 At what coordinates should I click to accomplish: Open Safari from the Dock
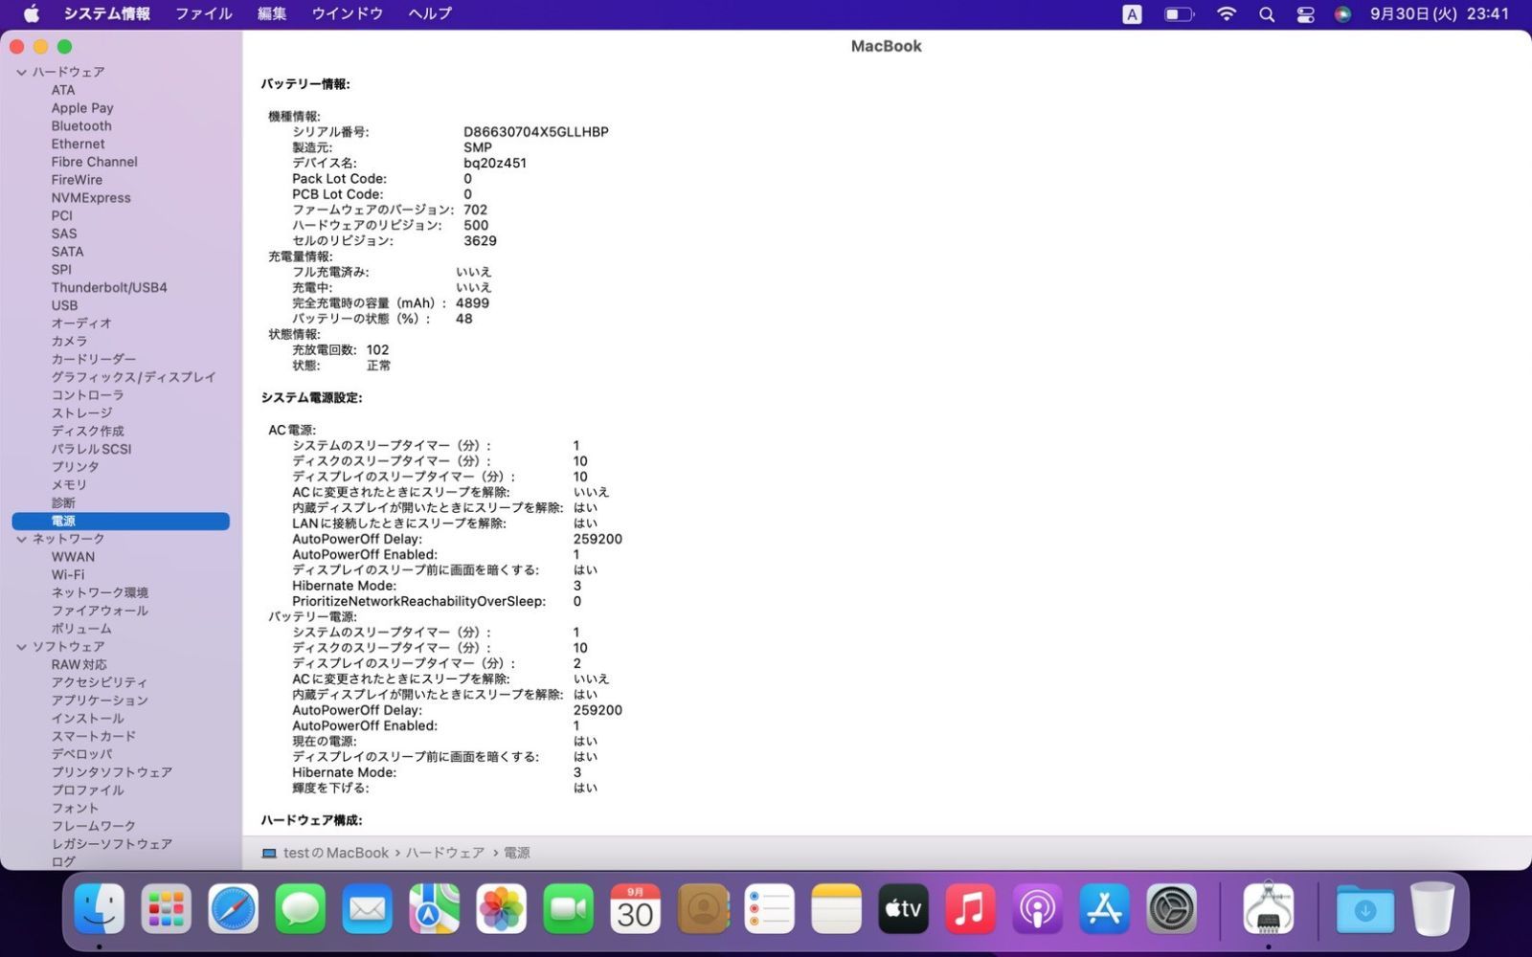(x=234, y=908)
